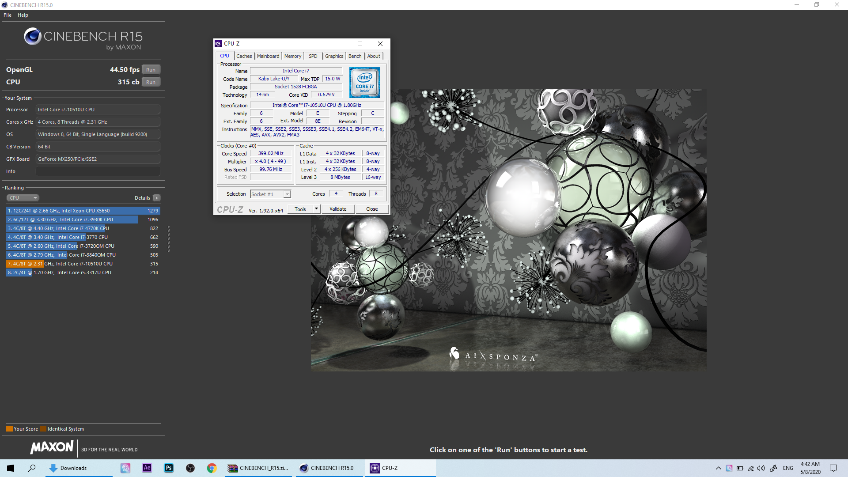Click the CPU-Z title bar app icon
Image resolution: width=848 pixels, height=477 pixels.
218,44
